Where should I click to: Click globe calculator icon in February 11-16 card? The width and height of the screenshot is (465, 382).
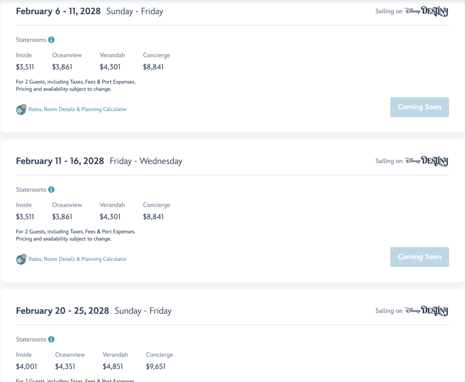point(21,259)
